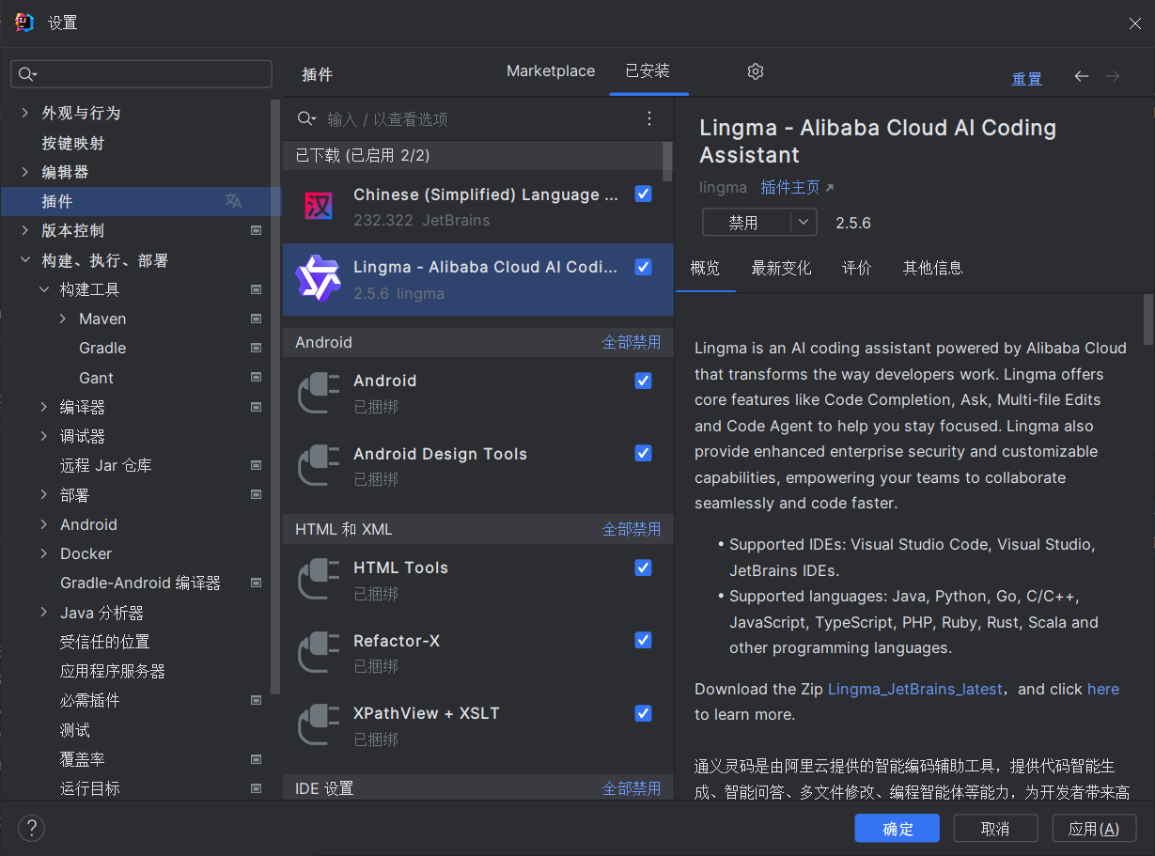Viewport: 1155px width, 856px height.
Task: Click the project-level icon beside 构建工具
Action: (256, 289)
